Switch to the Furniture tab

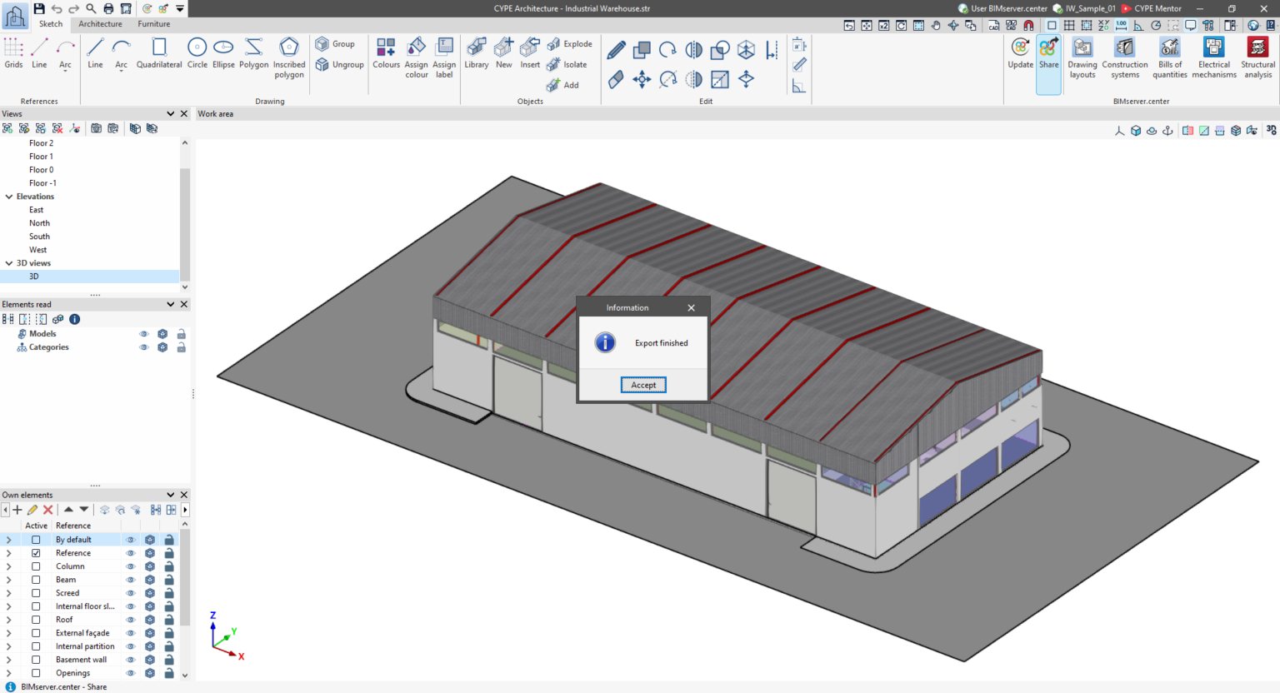[x=154, y=24]
